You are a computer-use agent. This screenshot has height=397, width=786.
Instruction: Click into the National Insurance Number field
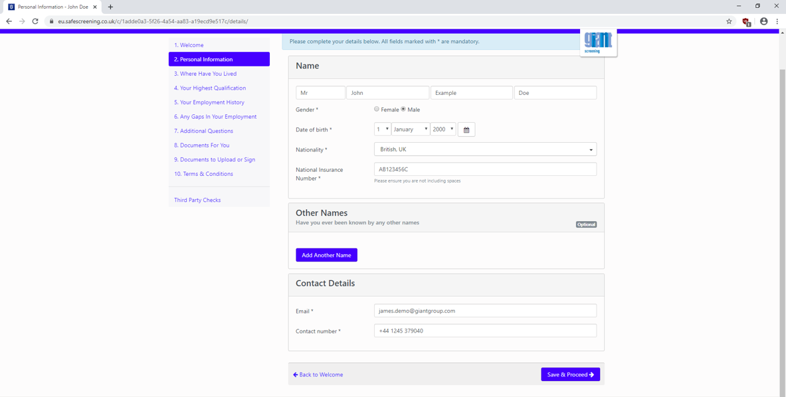pyautogui.click(x=485, y=169)
